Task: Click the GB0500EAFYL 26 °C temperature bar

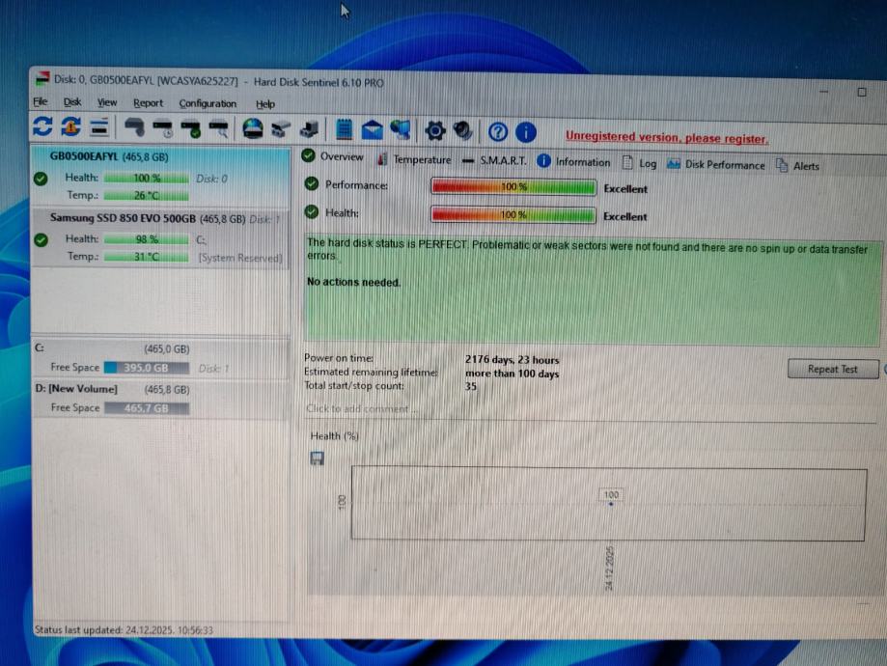Action: point(147,196)
